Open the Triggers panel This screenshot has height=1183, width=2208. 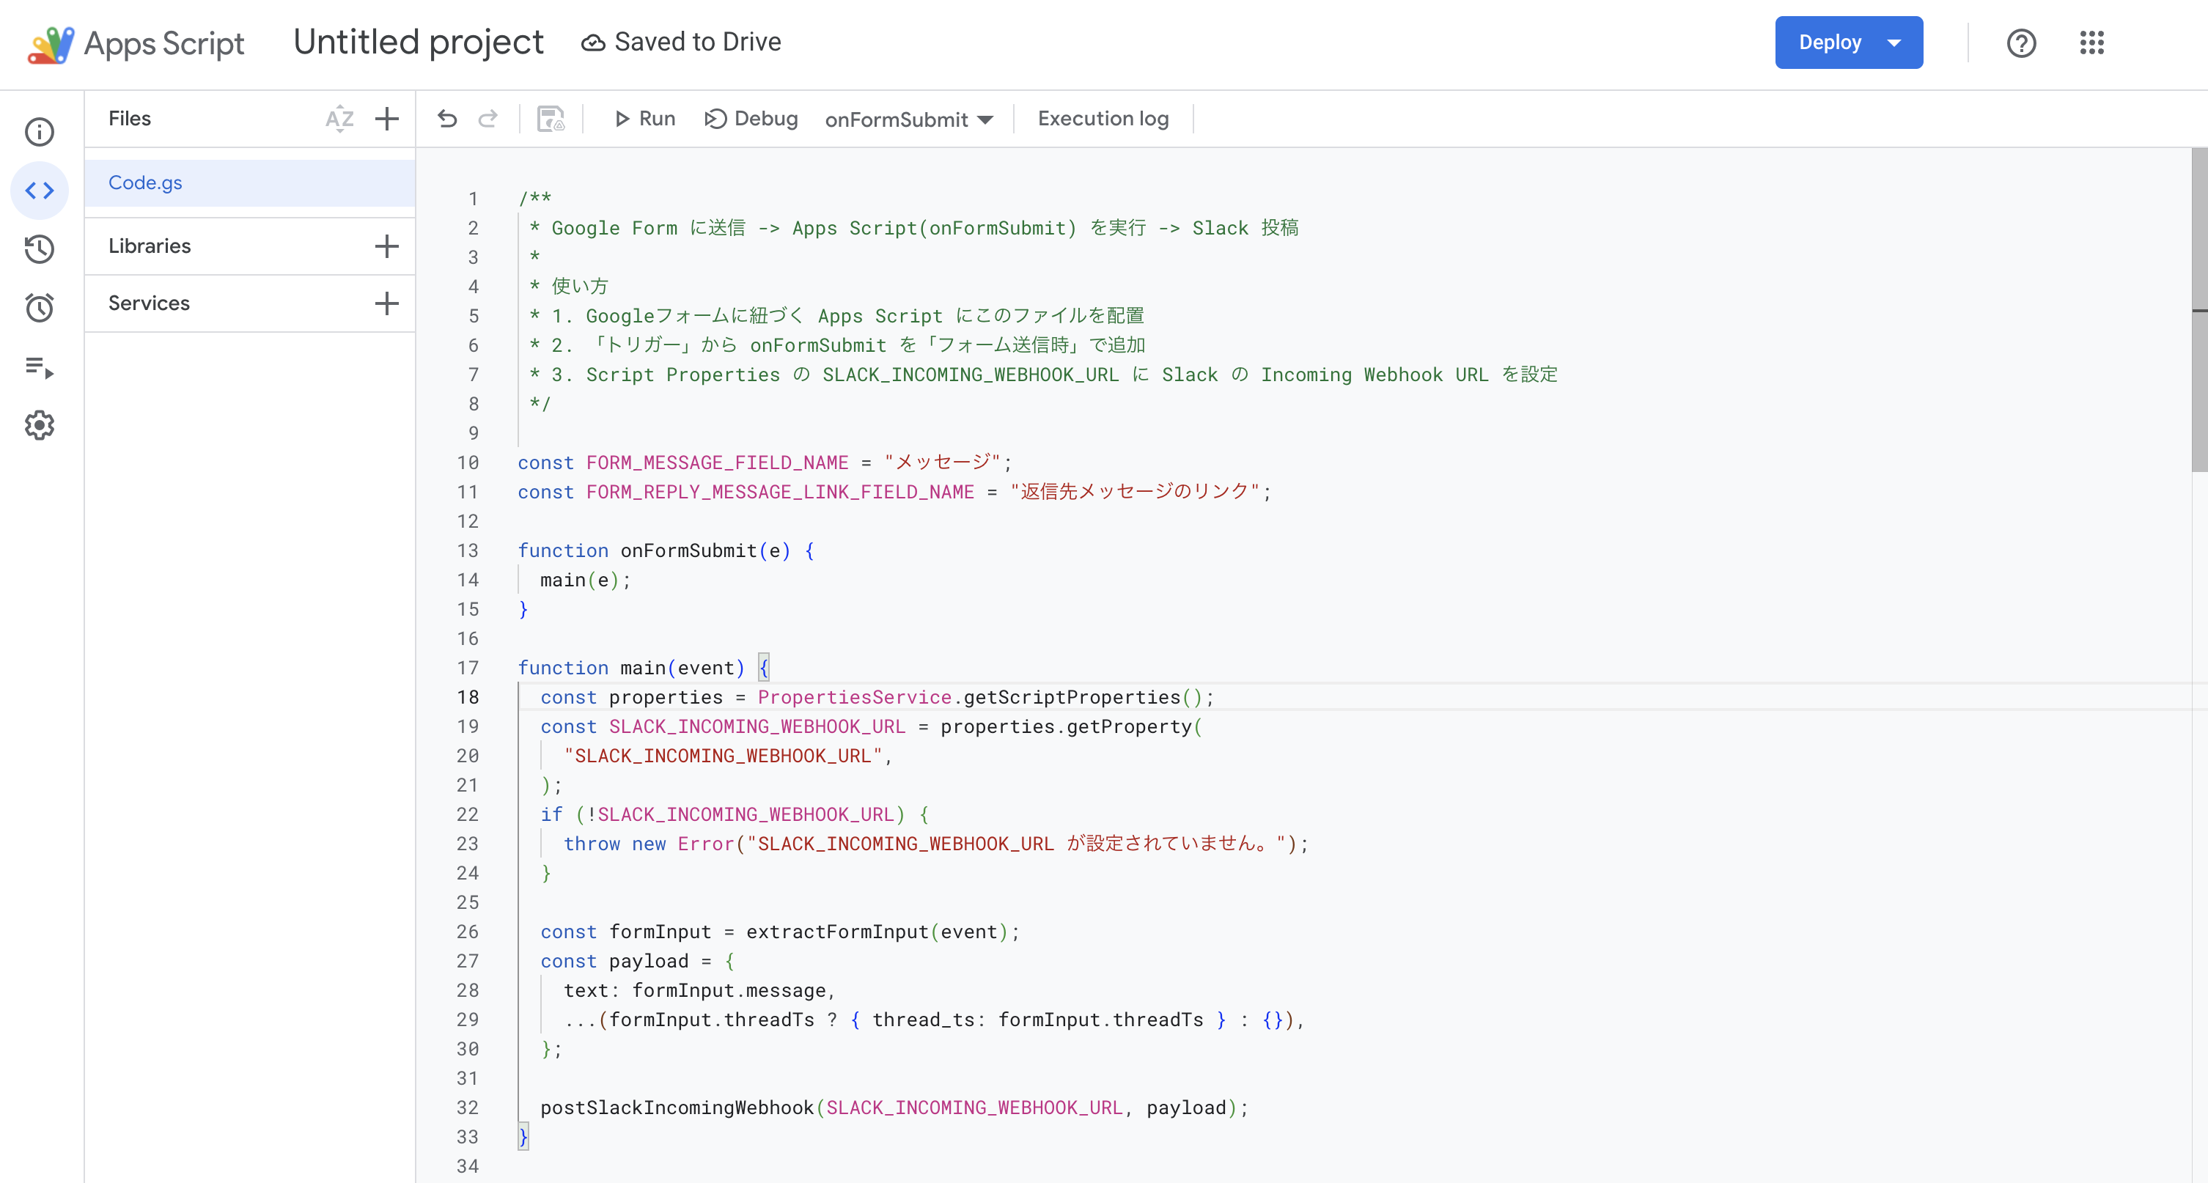(40, 308)
